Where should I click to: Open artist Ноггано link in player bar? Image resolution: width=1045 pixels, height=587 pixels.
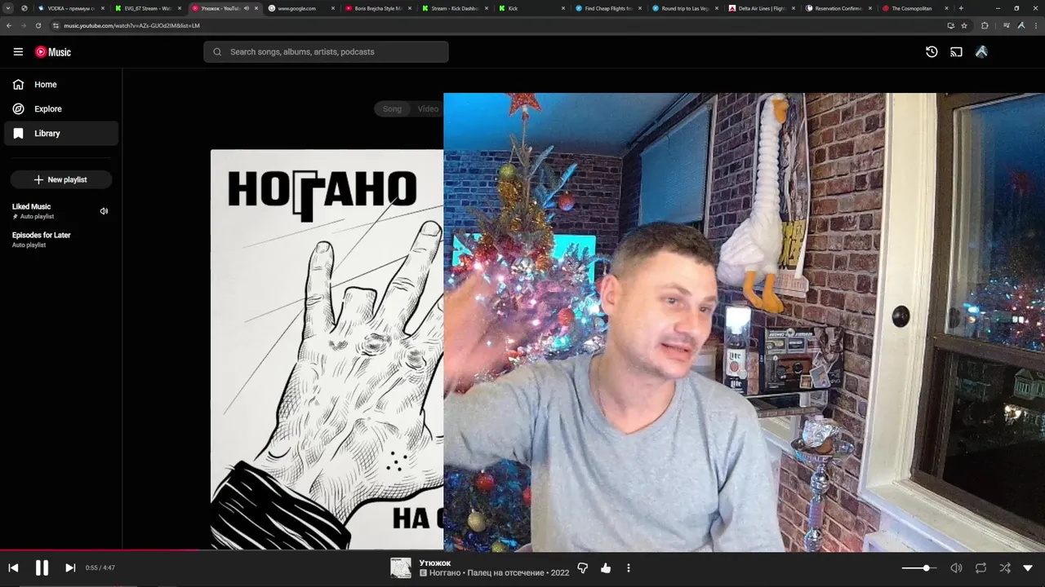pyautogui.click(x=445, y=573)
